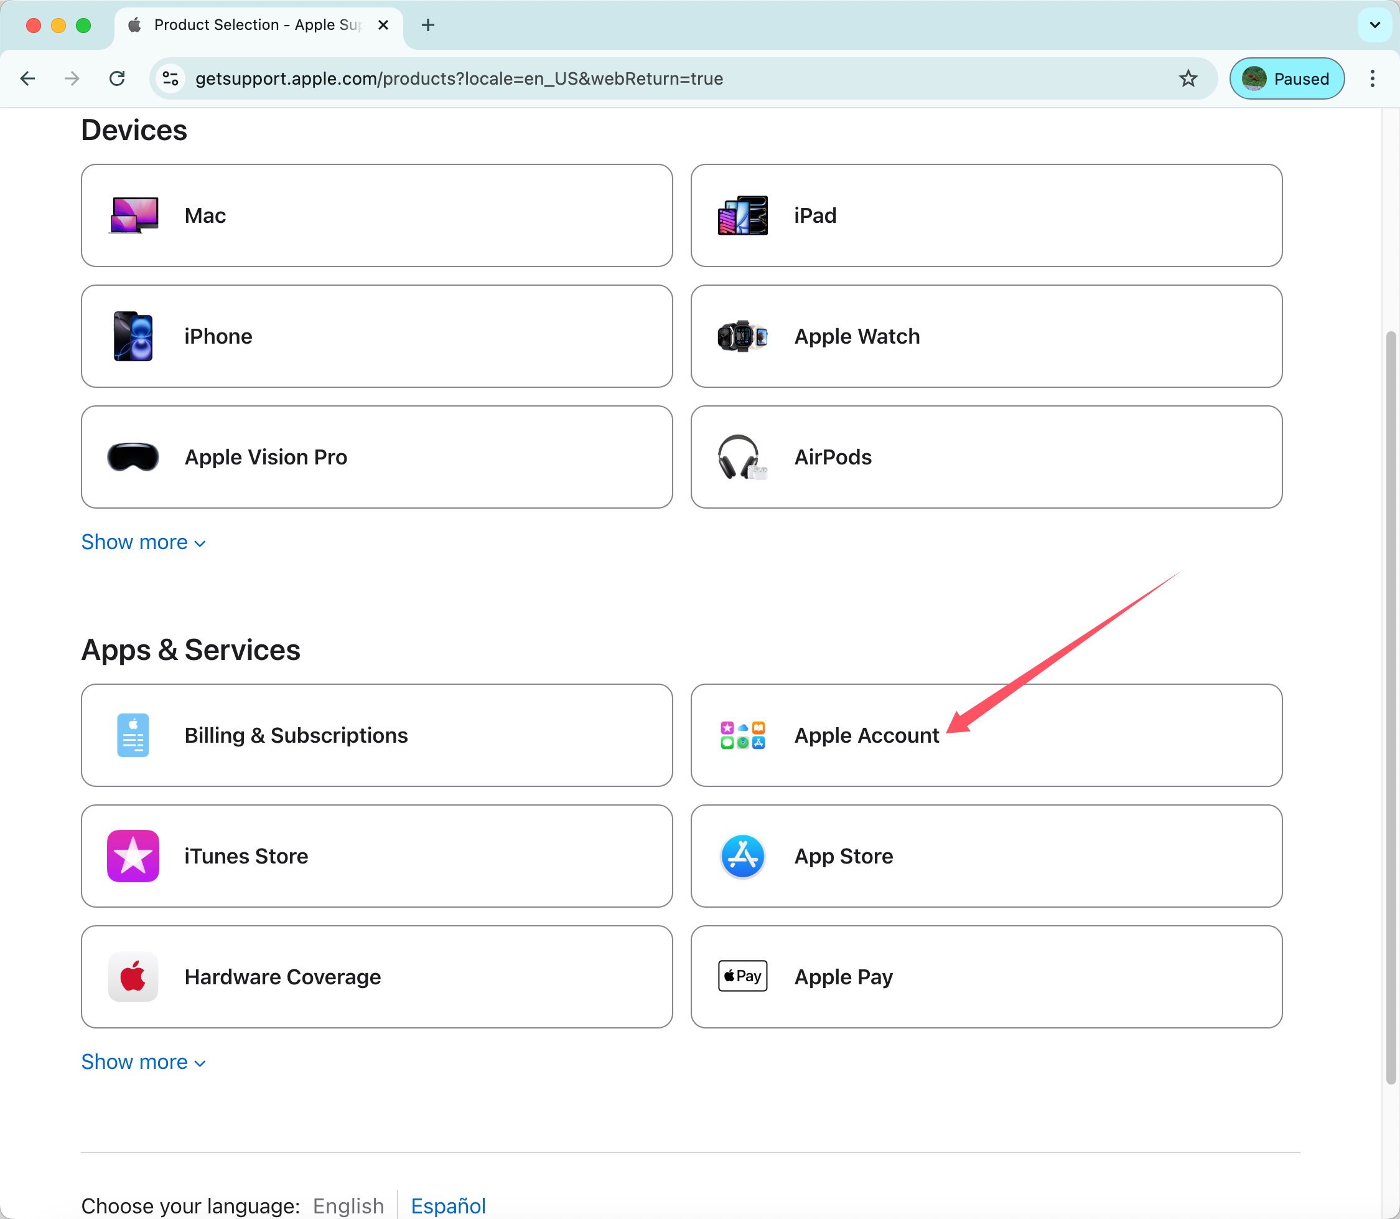This screenshot has height=1219, width=1400.
Task: Click the Hardware Coverage label text
Action: (282, 977)
